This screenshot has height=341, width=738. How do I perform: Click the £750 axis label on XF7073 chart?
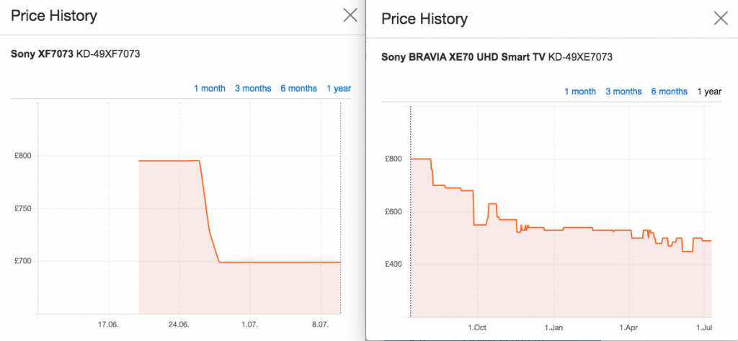pyautogui.click(x=22, y=209)
